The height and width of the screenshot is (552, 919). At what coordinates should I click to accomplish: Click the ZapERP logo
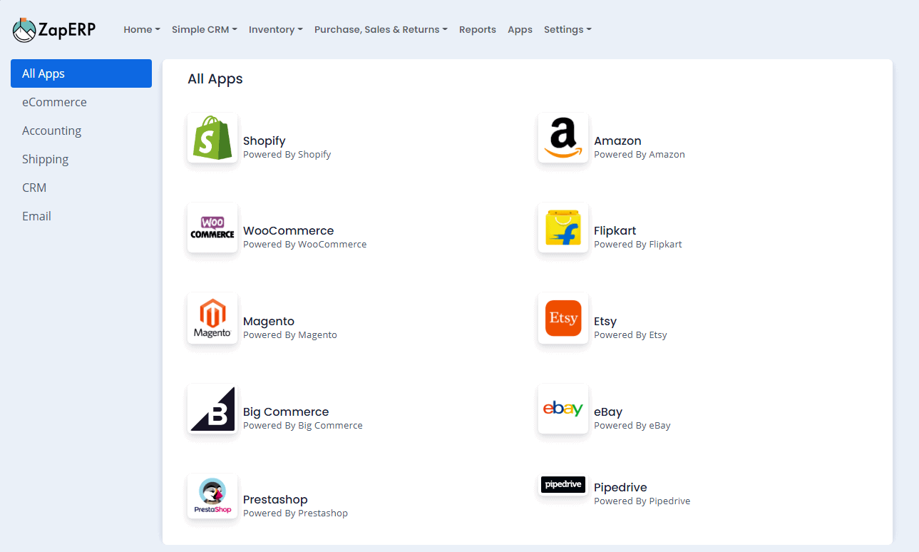(54, 29)
